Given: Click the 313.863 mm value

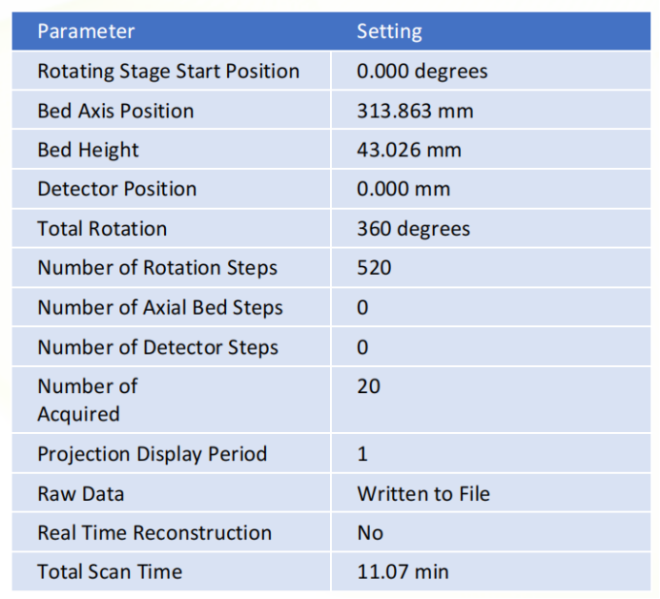Looking at the screenshot, I should (415, 111).
